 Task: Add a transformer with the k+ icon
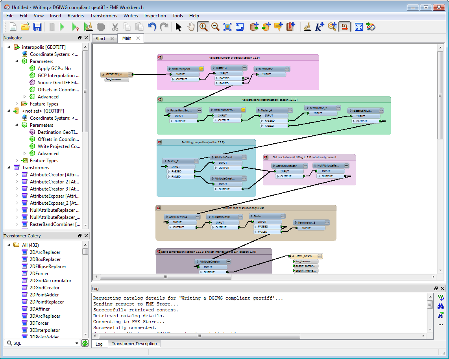point(320,27)
